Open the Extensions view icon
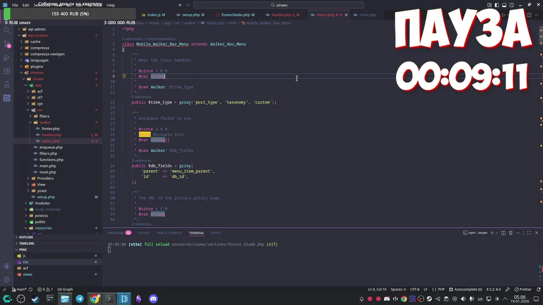 tap(7, 71)
